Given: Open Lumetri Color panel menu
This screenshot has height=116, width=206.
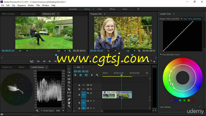Looking at the screenshot, I should 174,14.
